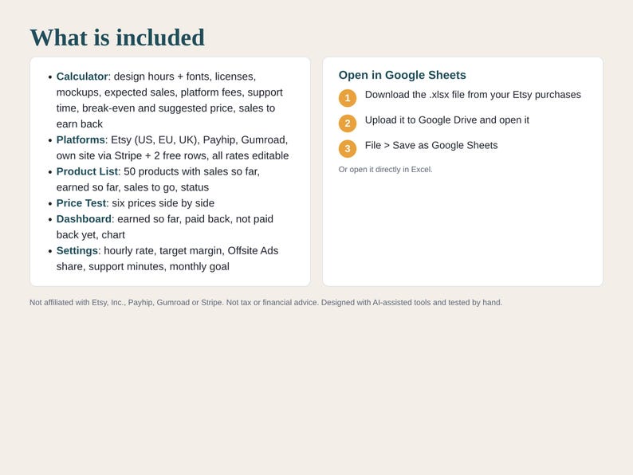This screenshot has width=633, height=475.
Task: Click 'own site via Stripe + 2 free rows' line
Action: (x=173, y=155)
